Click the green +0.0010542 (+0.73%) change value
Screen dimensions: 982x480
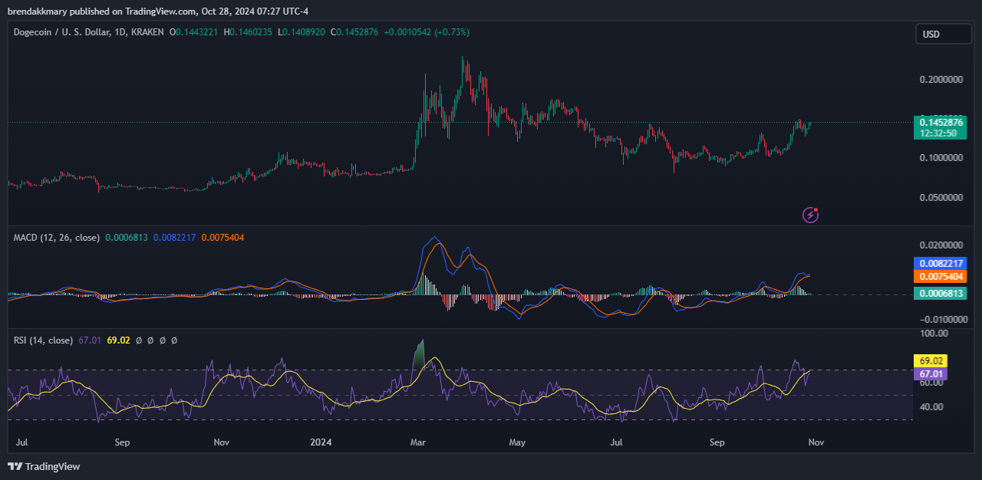[x=427, y=32]
